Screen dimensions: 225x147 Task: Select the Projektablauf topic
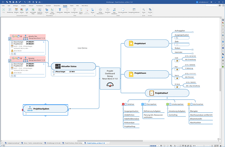tap(167, 93)
